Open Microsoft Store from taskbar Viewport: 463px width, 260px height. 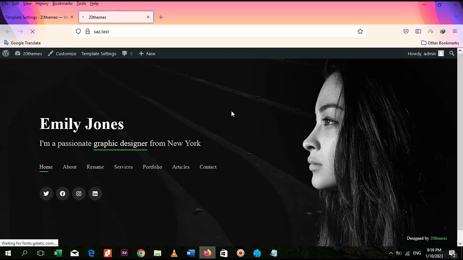pyautogui.click(x=224, y=253)
